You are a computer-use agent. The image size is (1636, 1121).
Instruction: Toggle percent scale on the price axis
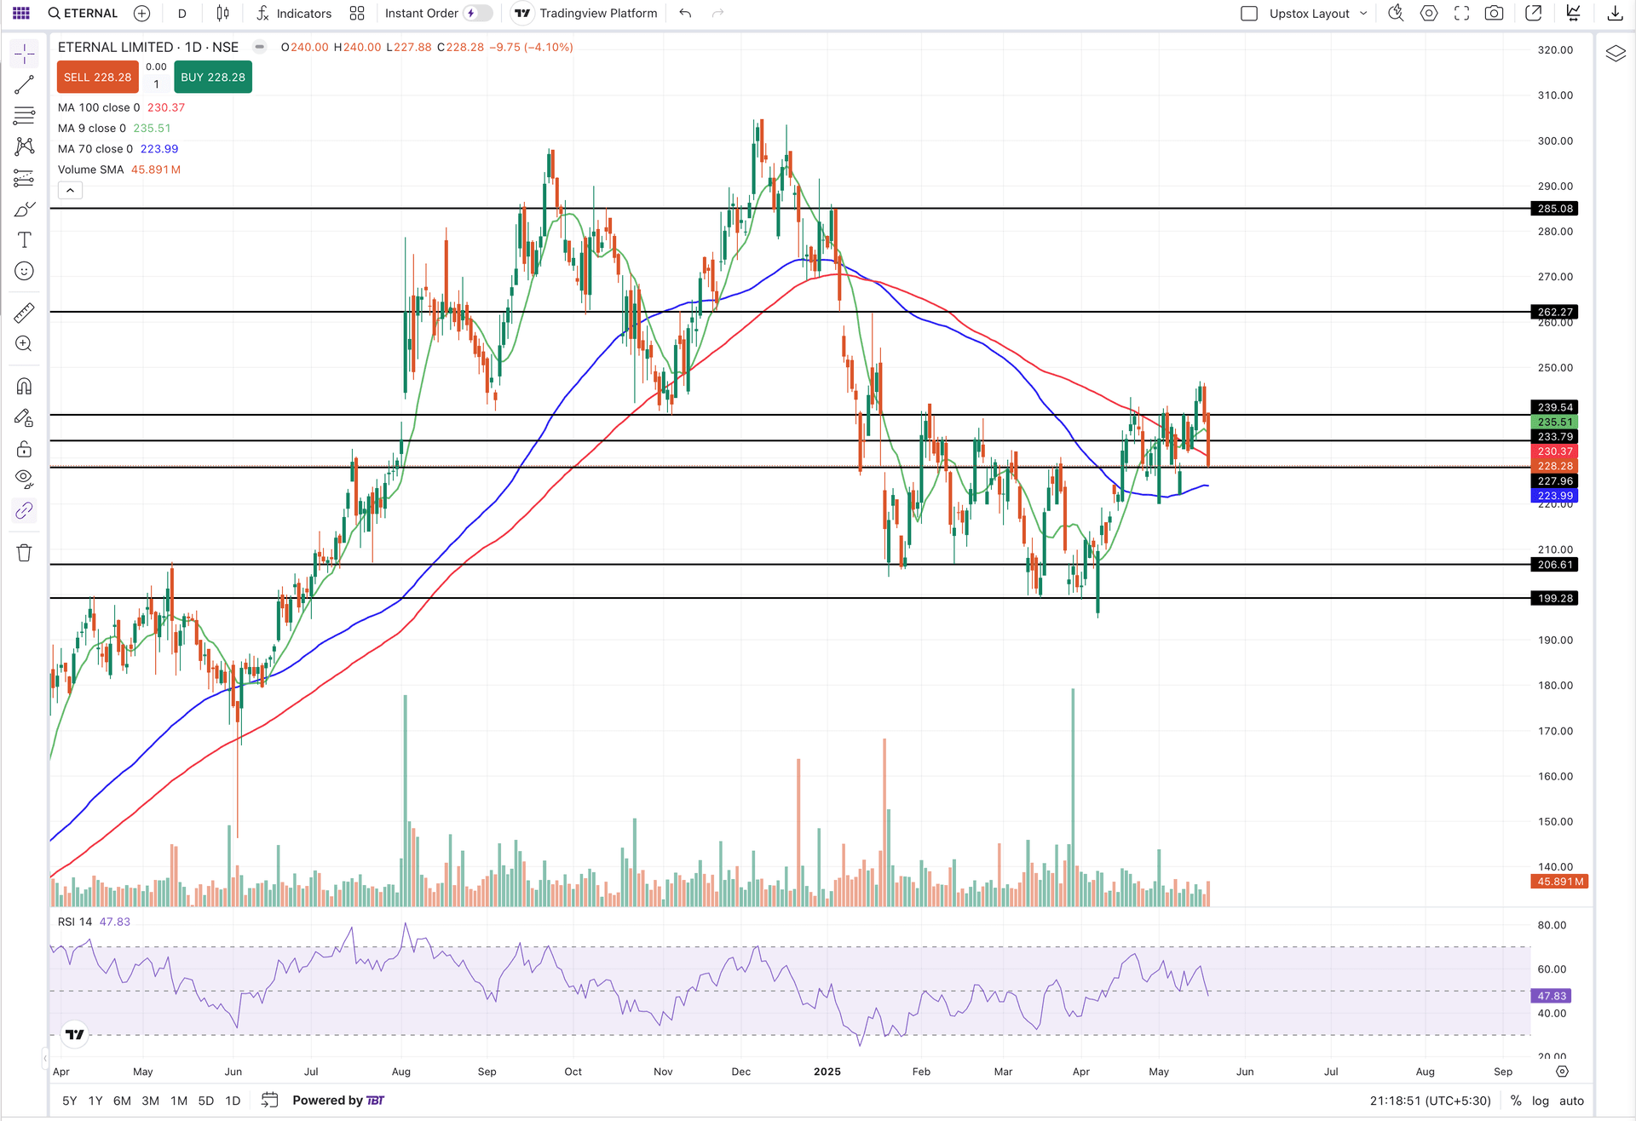coord(1516,1101)
